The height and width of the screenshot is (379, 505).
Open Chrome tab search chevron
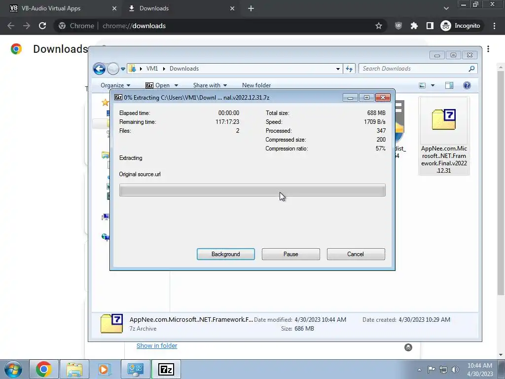[x=446, y=8]
